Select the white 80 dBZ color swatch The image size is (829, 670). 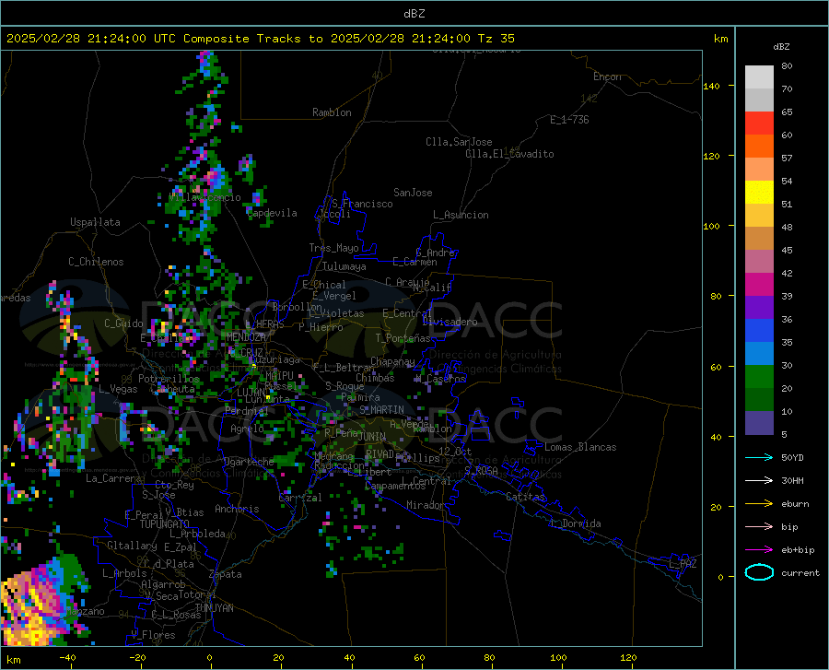coord(759,77)
